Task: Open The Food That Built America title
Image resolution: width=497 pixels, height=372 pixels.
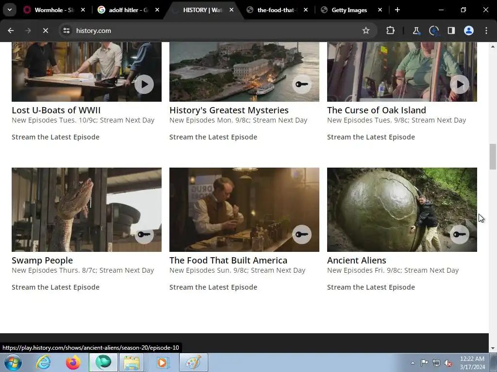Action: tap(228, 260)
